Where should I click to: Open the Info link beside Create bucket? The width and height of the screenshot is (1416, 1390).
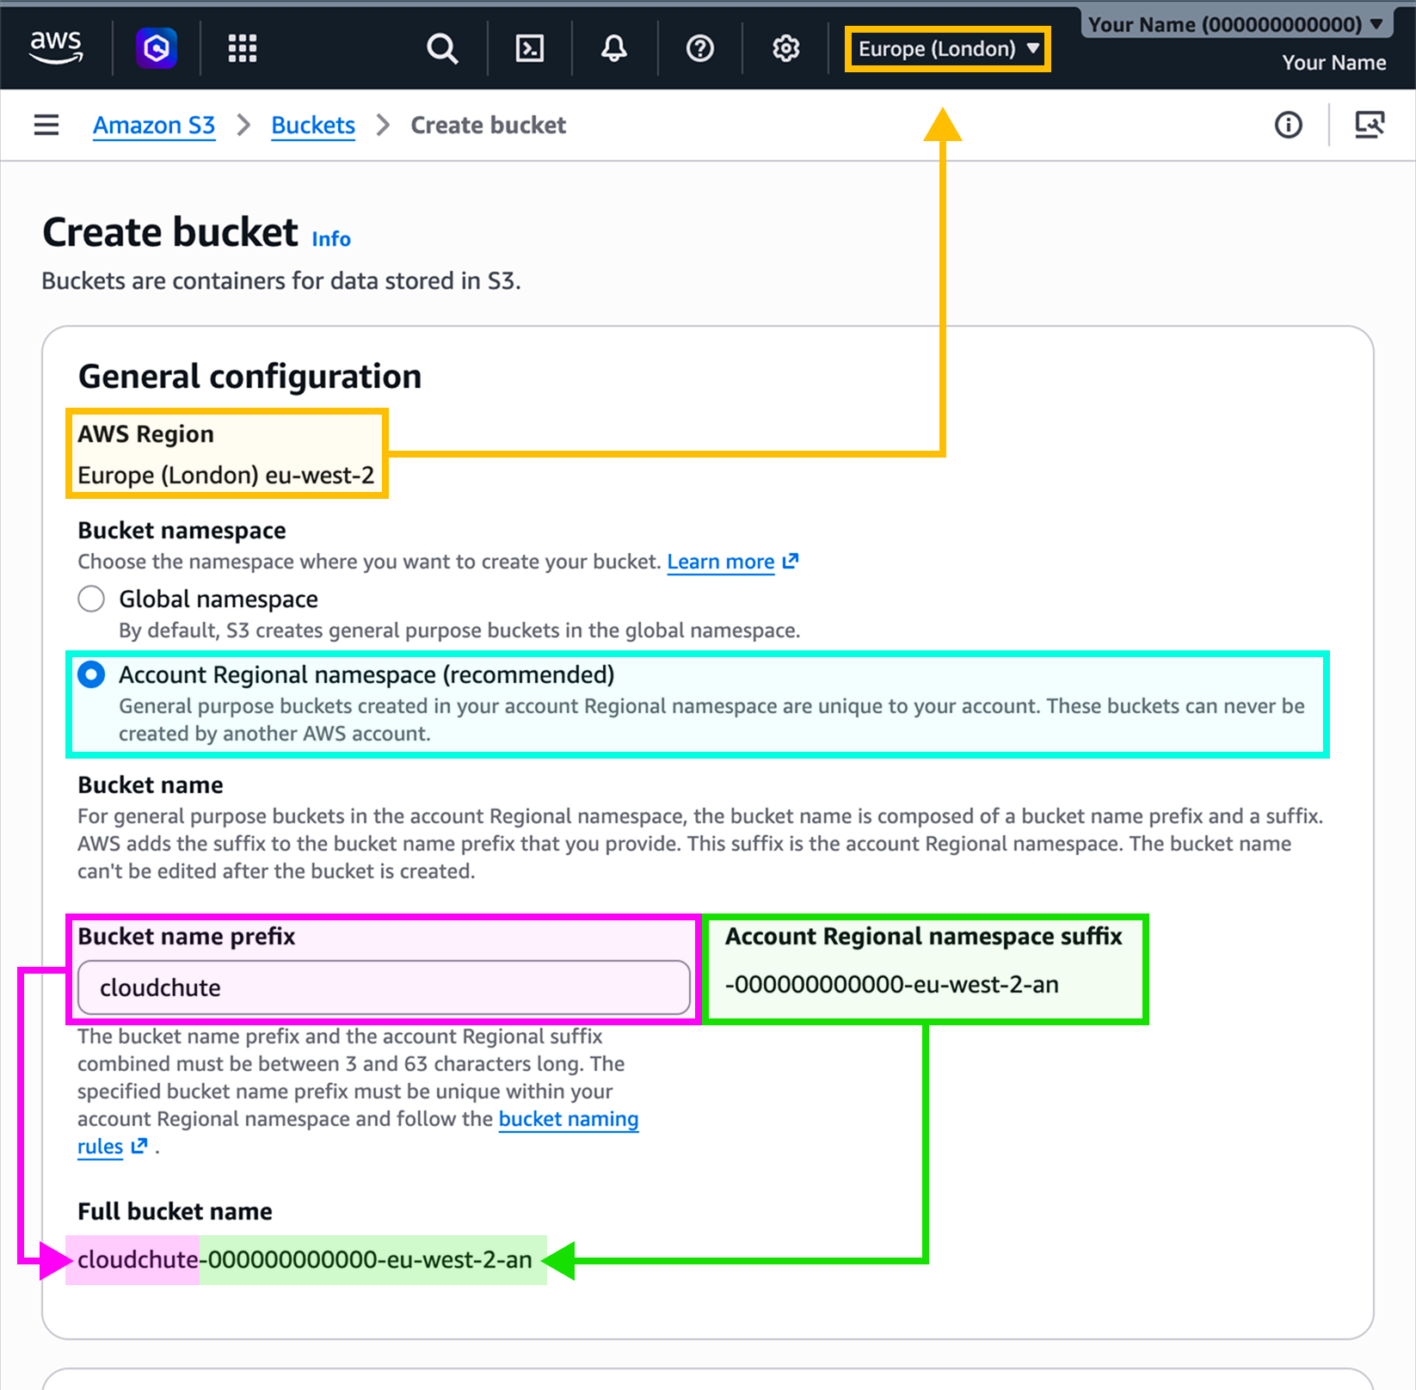[331, 239]
